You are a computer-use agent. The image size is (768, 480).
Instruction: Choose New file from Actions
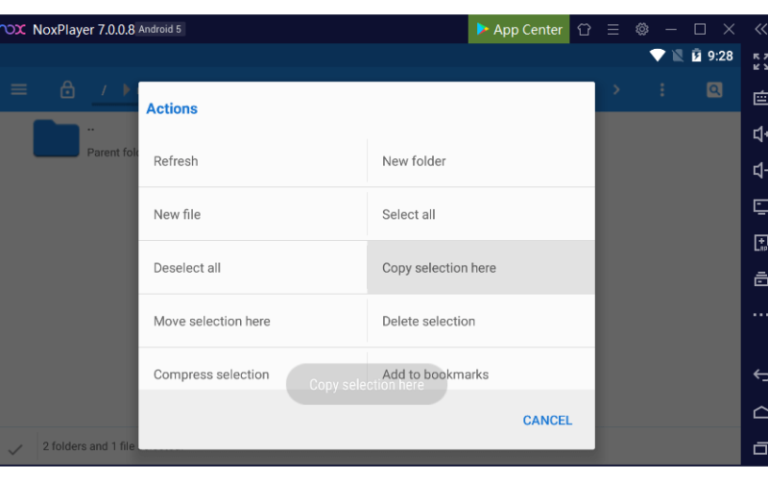(x=252, y=214)
